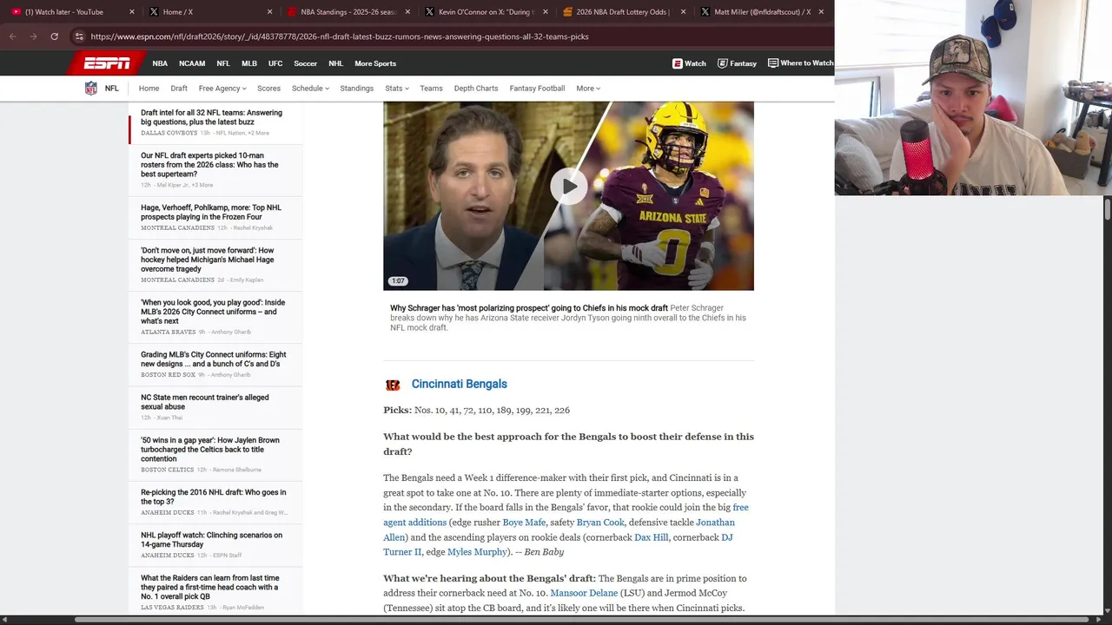Open sidebar story Draft intel for all 32 teams
Screen dimensions: 1112x625
pyautogui.click(x=211, y=117)
